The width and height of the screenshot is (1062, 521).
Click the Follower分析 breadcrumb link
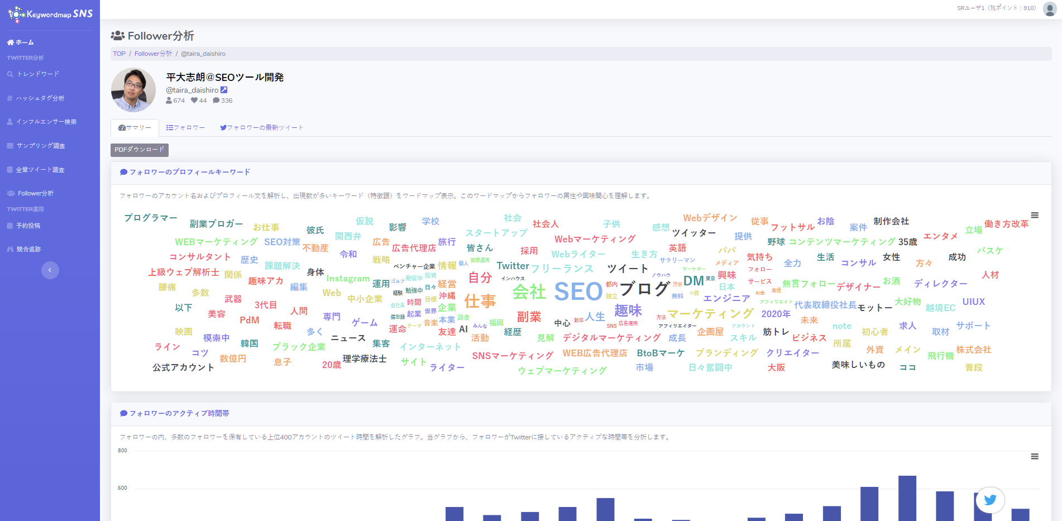pyautogui.click(x=153, y=54)
